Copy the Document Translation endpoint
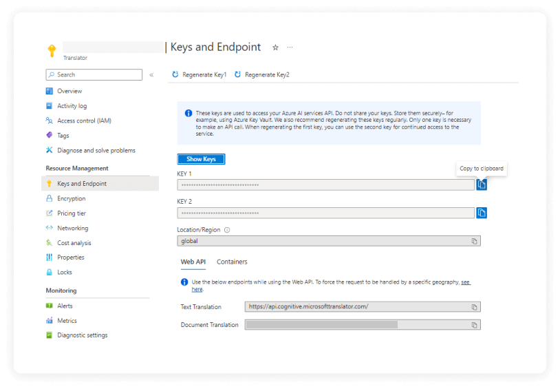The image size is (560, 389). pos(474,325)
